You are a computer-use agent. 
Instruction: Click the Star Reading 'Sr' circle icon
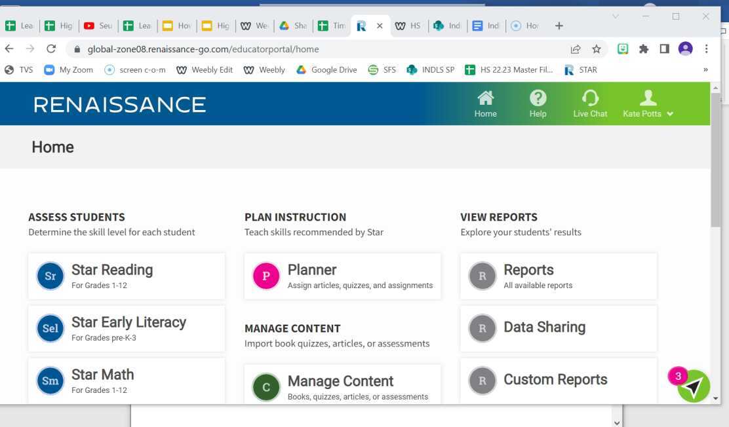[x=50, y=276]
